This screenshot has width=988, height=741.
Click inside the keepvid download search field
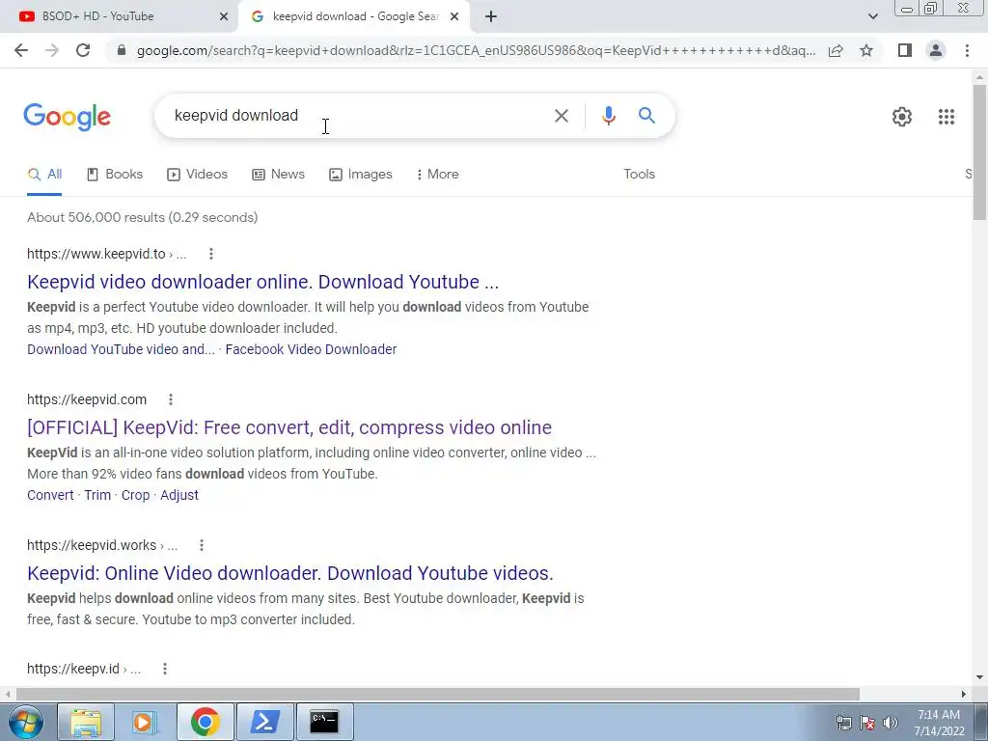pyautogui.click(x=353, y=116)
